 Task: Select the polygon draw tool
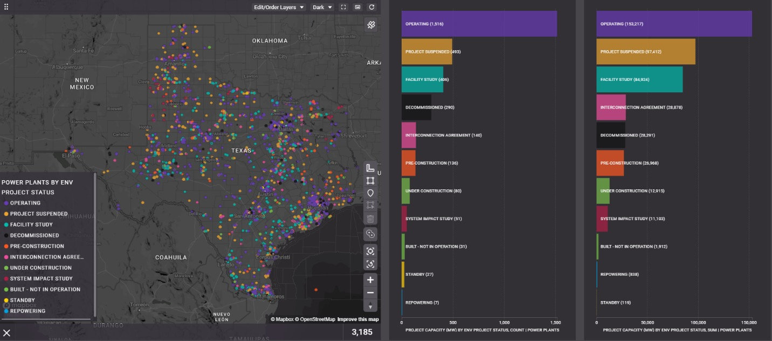click(x=370, y=181)
